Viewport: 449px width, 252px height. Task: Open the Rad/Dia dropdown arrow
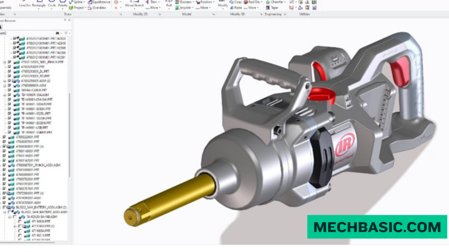click(x=261, y=2)
